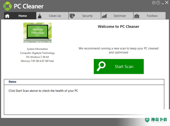Click the System Information label

click(37, 49)
